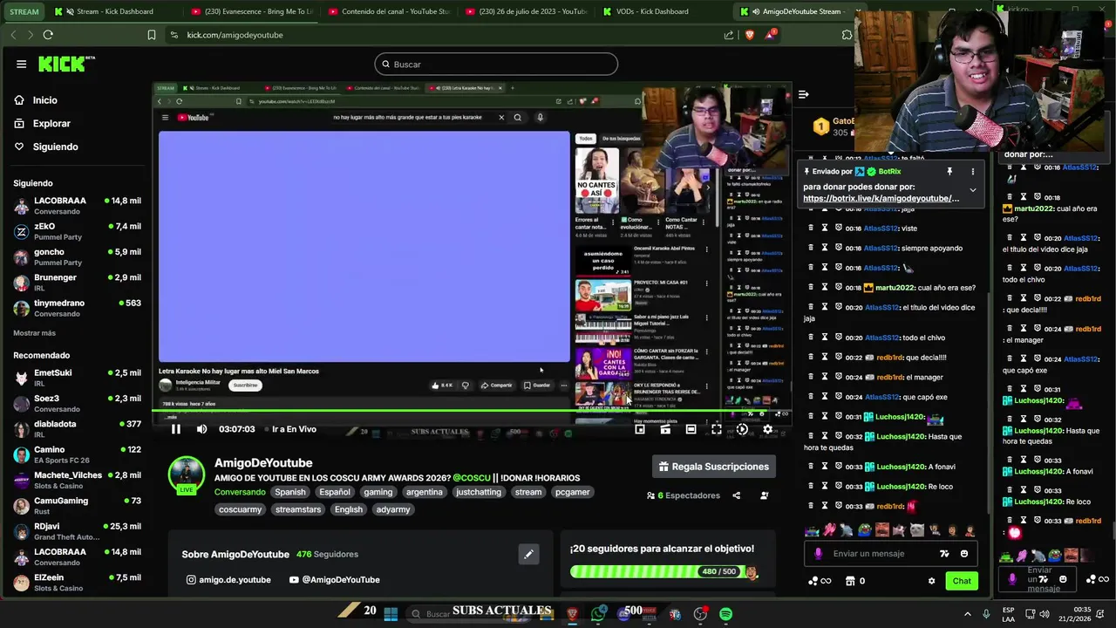1116x628 pixels.
Task: Click Regala Suscripciones button
Action: pos(713,467)
